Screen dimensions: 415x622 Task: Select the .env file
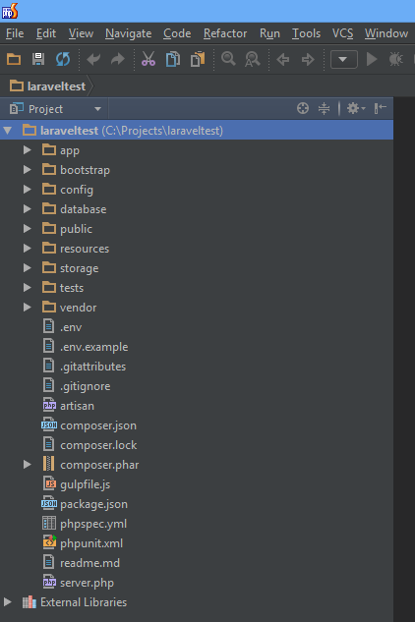point(71,327)
